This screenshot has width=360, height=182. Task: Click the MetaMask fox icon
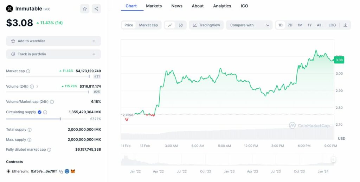click(x=73, y=171)
